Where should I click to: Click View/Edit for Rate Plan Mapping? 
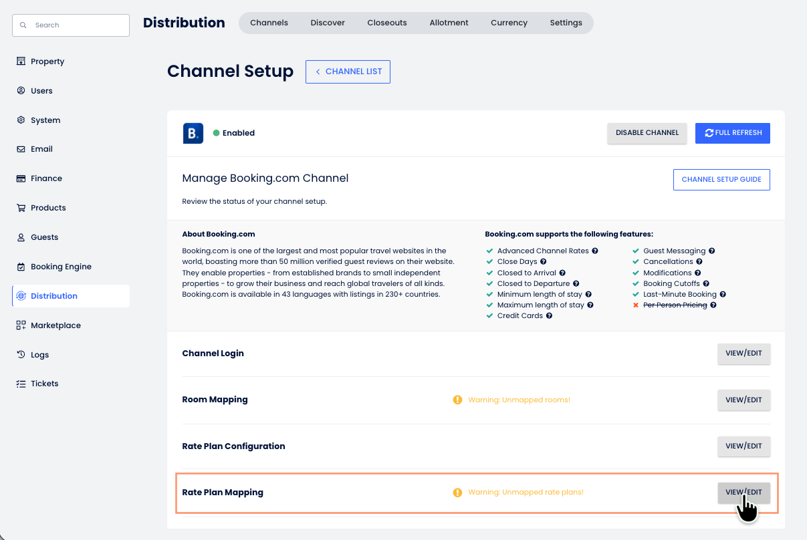pos(744,493)
